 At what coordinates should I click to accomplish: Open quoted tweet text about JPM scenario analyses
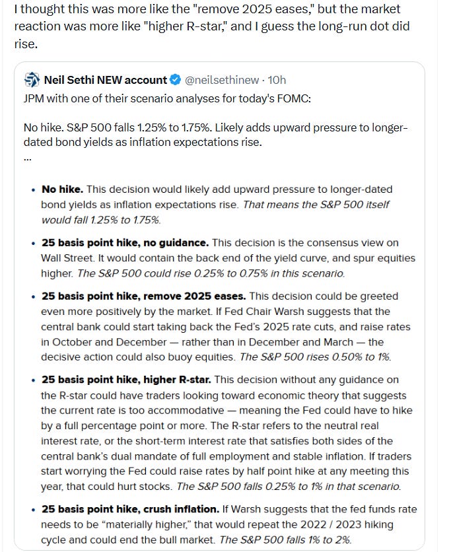[x=167, y=98]
